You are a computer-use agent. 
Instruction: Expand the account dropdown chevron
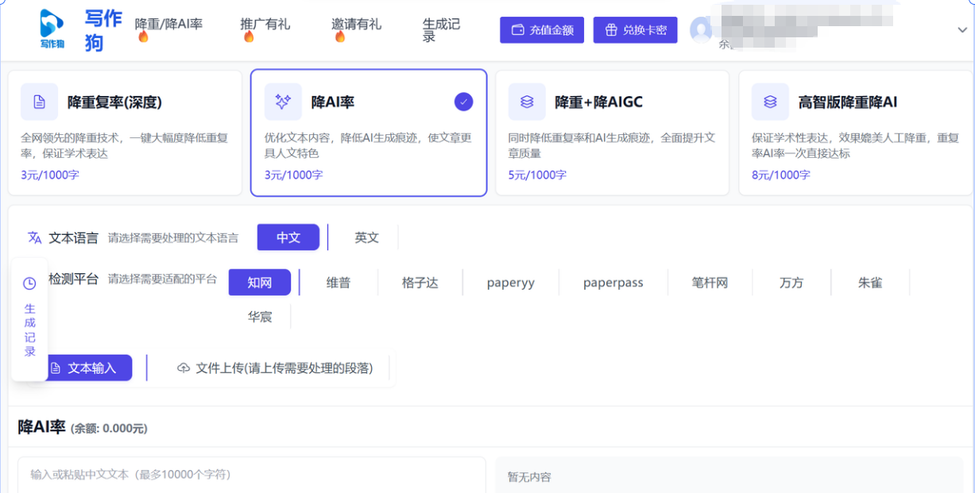(962, 29)
